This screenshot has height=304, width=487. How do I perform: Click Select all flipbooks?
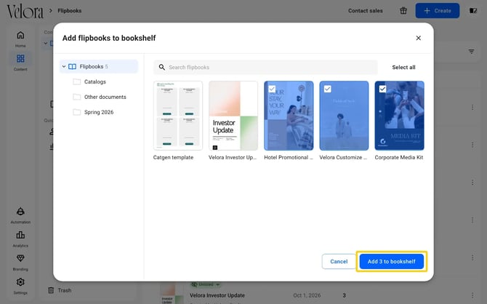point(403,67)
